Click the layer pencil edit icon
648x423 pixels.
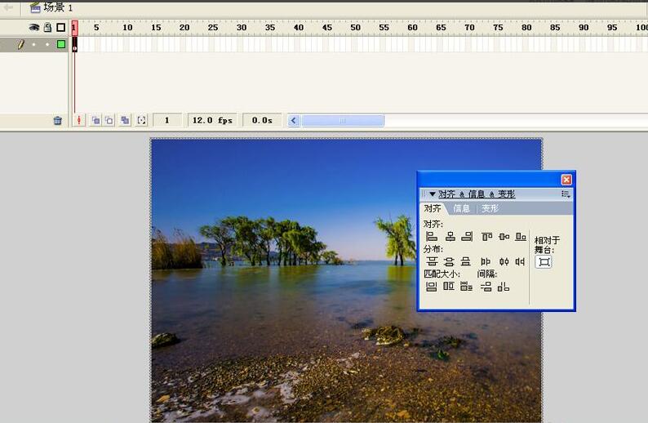point(20,44)
